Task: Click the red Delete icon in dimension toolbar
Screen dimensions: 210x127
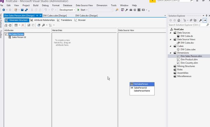Action: [23, 25]
